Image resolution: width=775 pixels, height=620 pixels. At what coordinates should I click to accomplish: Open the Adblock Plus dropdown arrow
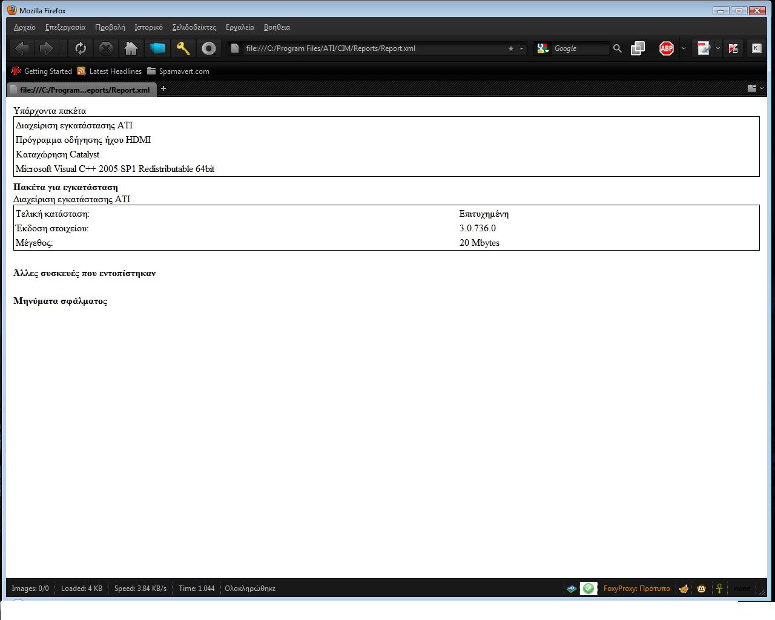pos(684,48)
